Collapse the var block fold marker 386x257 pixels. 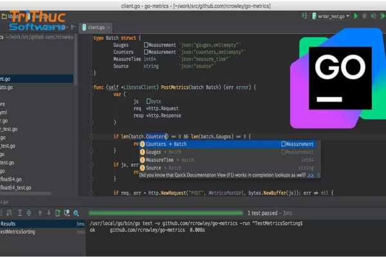tap(91, 94)
